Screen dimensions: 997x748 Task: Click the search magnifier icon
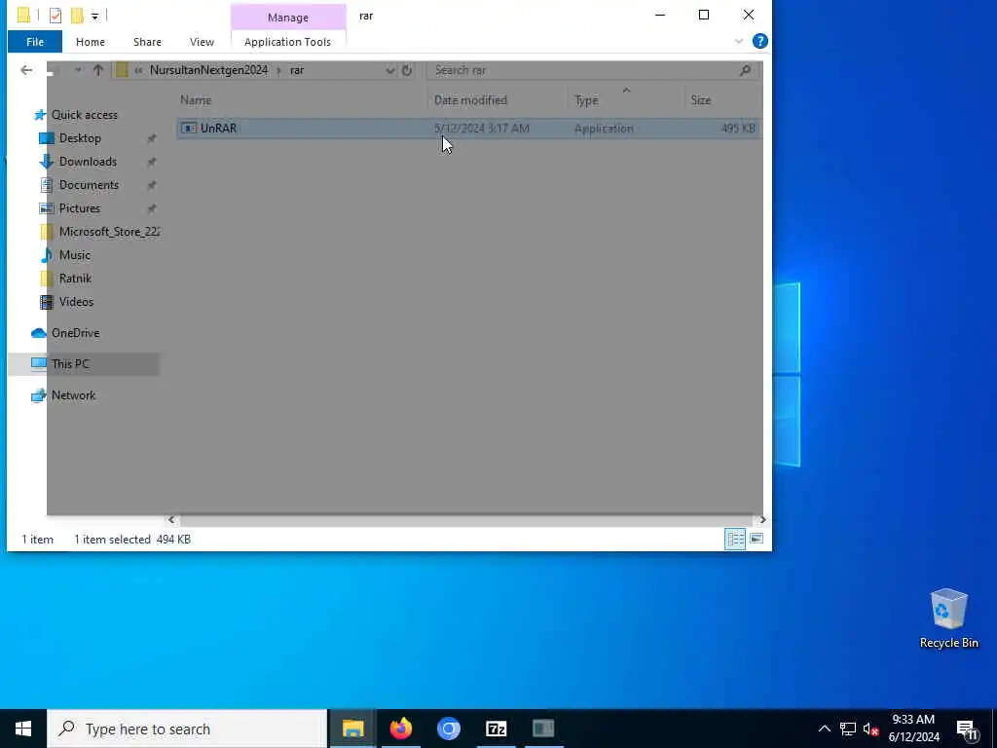tap(745, 70)
